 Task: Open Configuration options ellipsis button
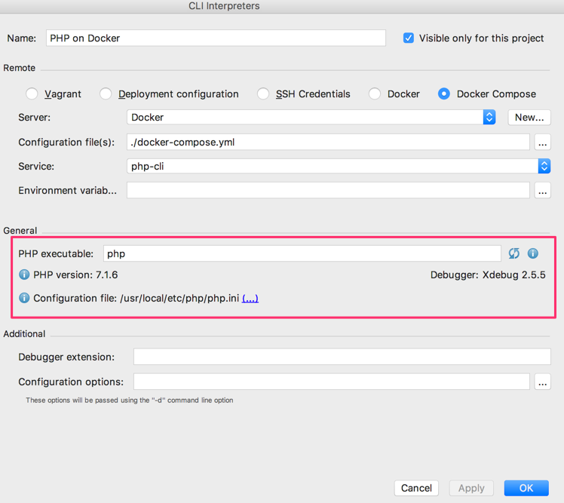[x=542, y=382]
